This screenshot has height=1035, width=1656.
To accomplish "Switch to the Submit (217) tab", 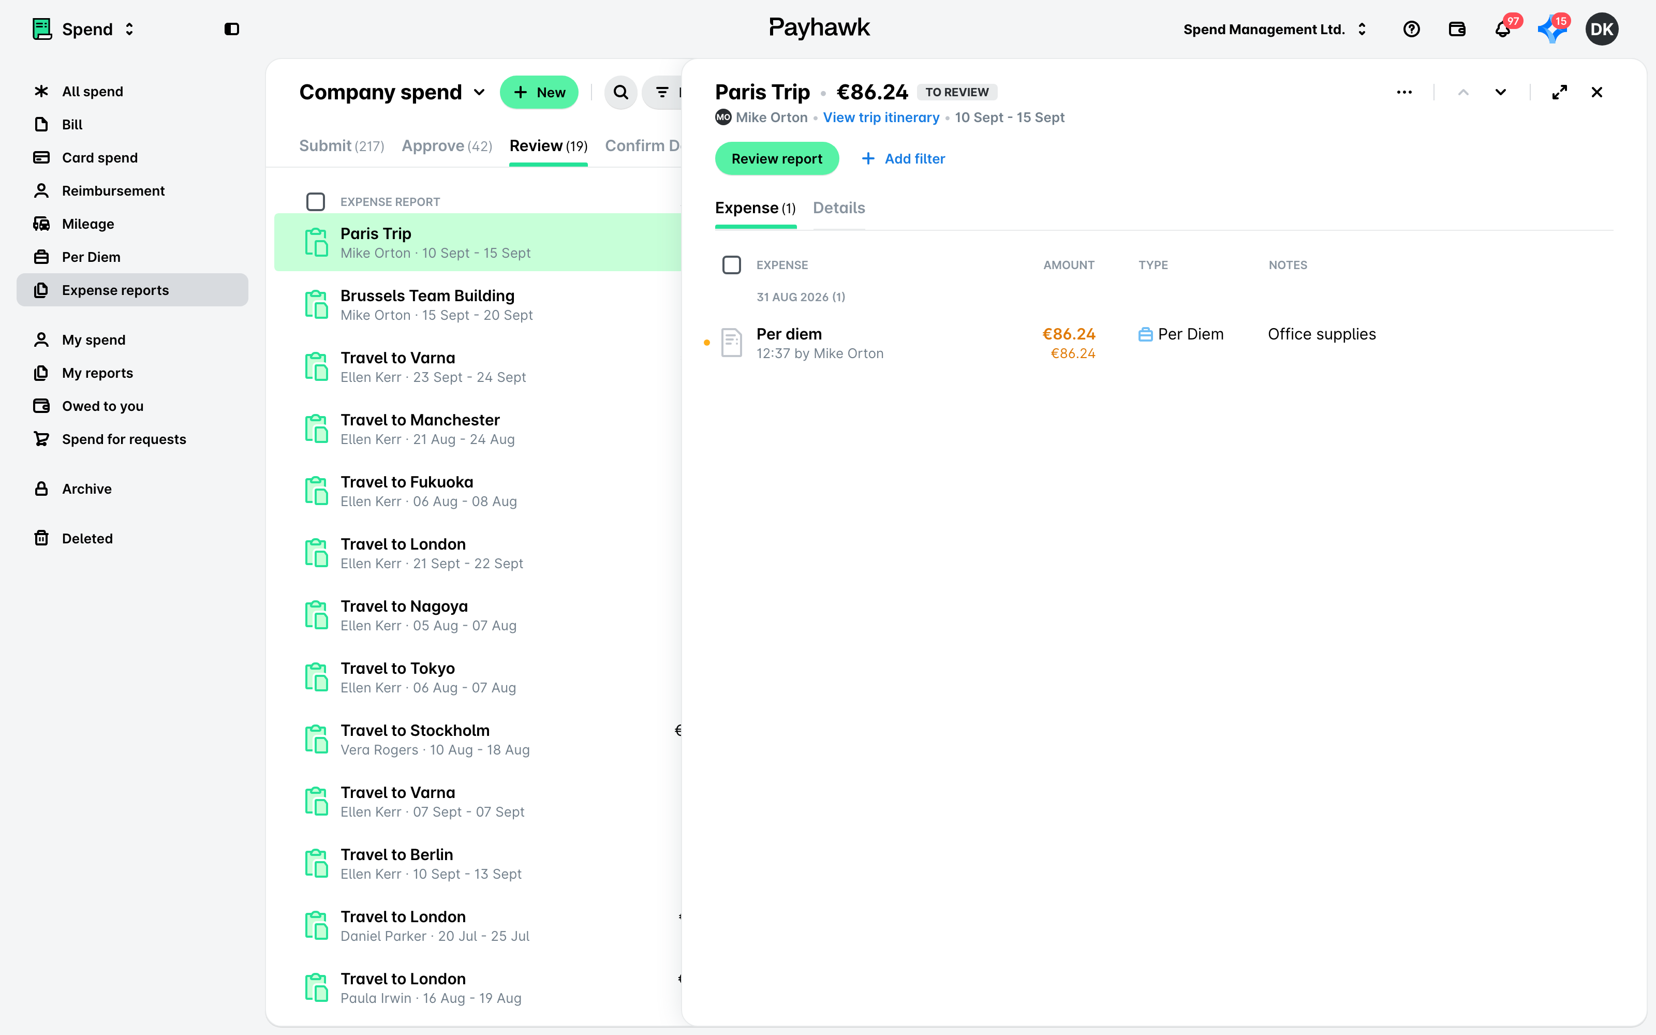I will coord(342,146).
